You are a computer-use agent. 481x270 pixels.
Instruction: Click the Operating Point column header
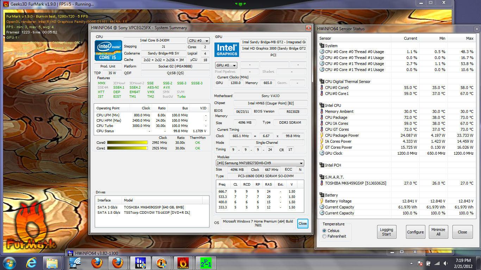(x=112, y=108)
